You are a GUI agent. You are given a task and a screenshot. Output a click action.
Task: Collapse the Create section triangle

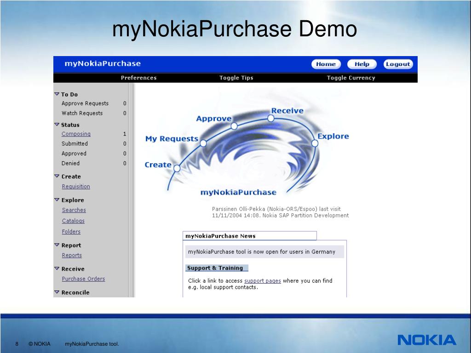click(x=57, y=176)
